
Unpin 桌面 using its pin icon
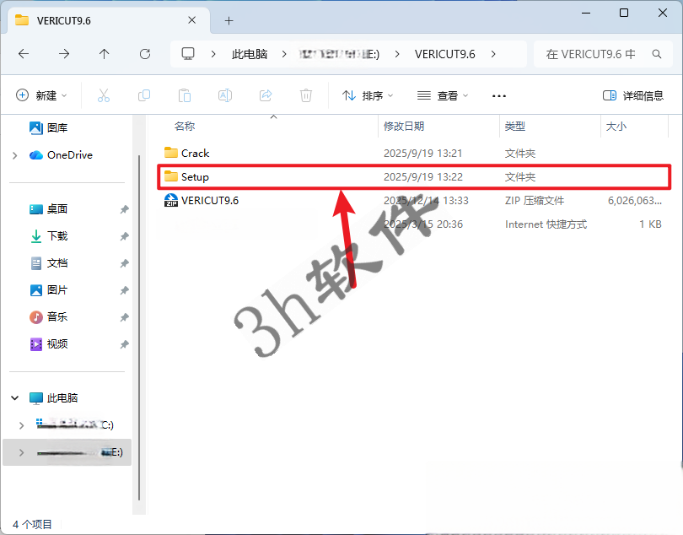pos(124,209)
